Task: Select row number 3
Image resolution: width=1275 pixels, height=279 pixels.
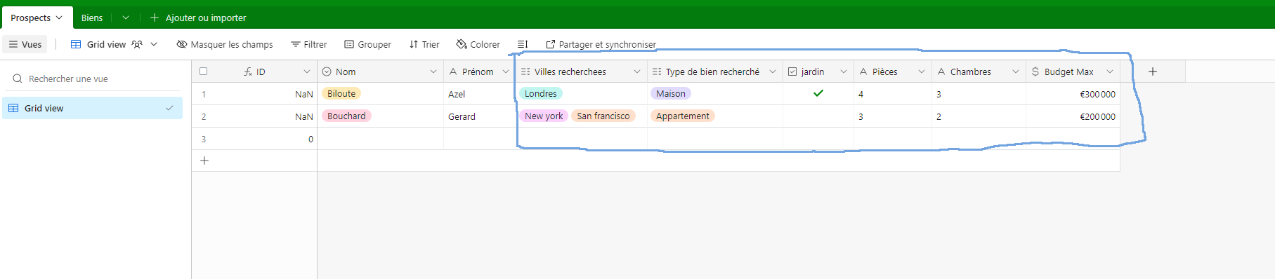Action: pos(204,139)
